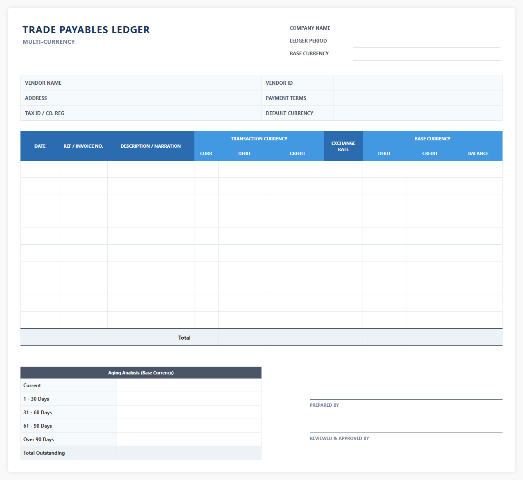
Task: Click the 'TAX ID / CO. REG' label
Action: click(45, 113)
